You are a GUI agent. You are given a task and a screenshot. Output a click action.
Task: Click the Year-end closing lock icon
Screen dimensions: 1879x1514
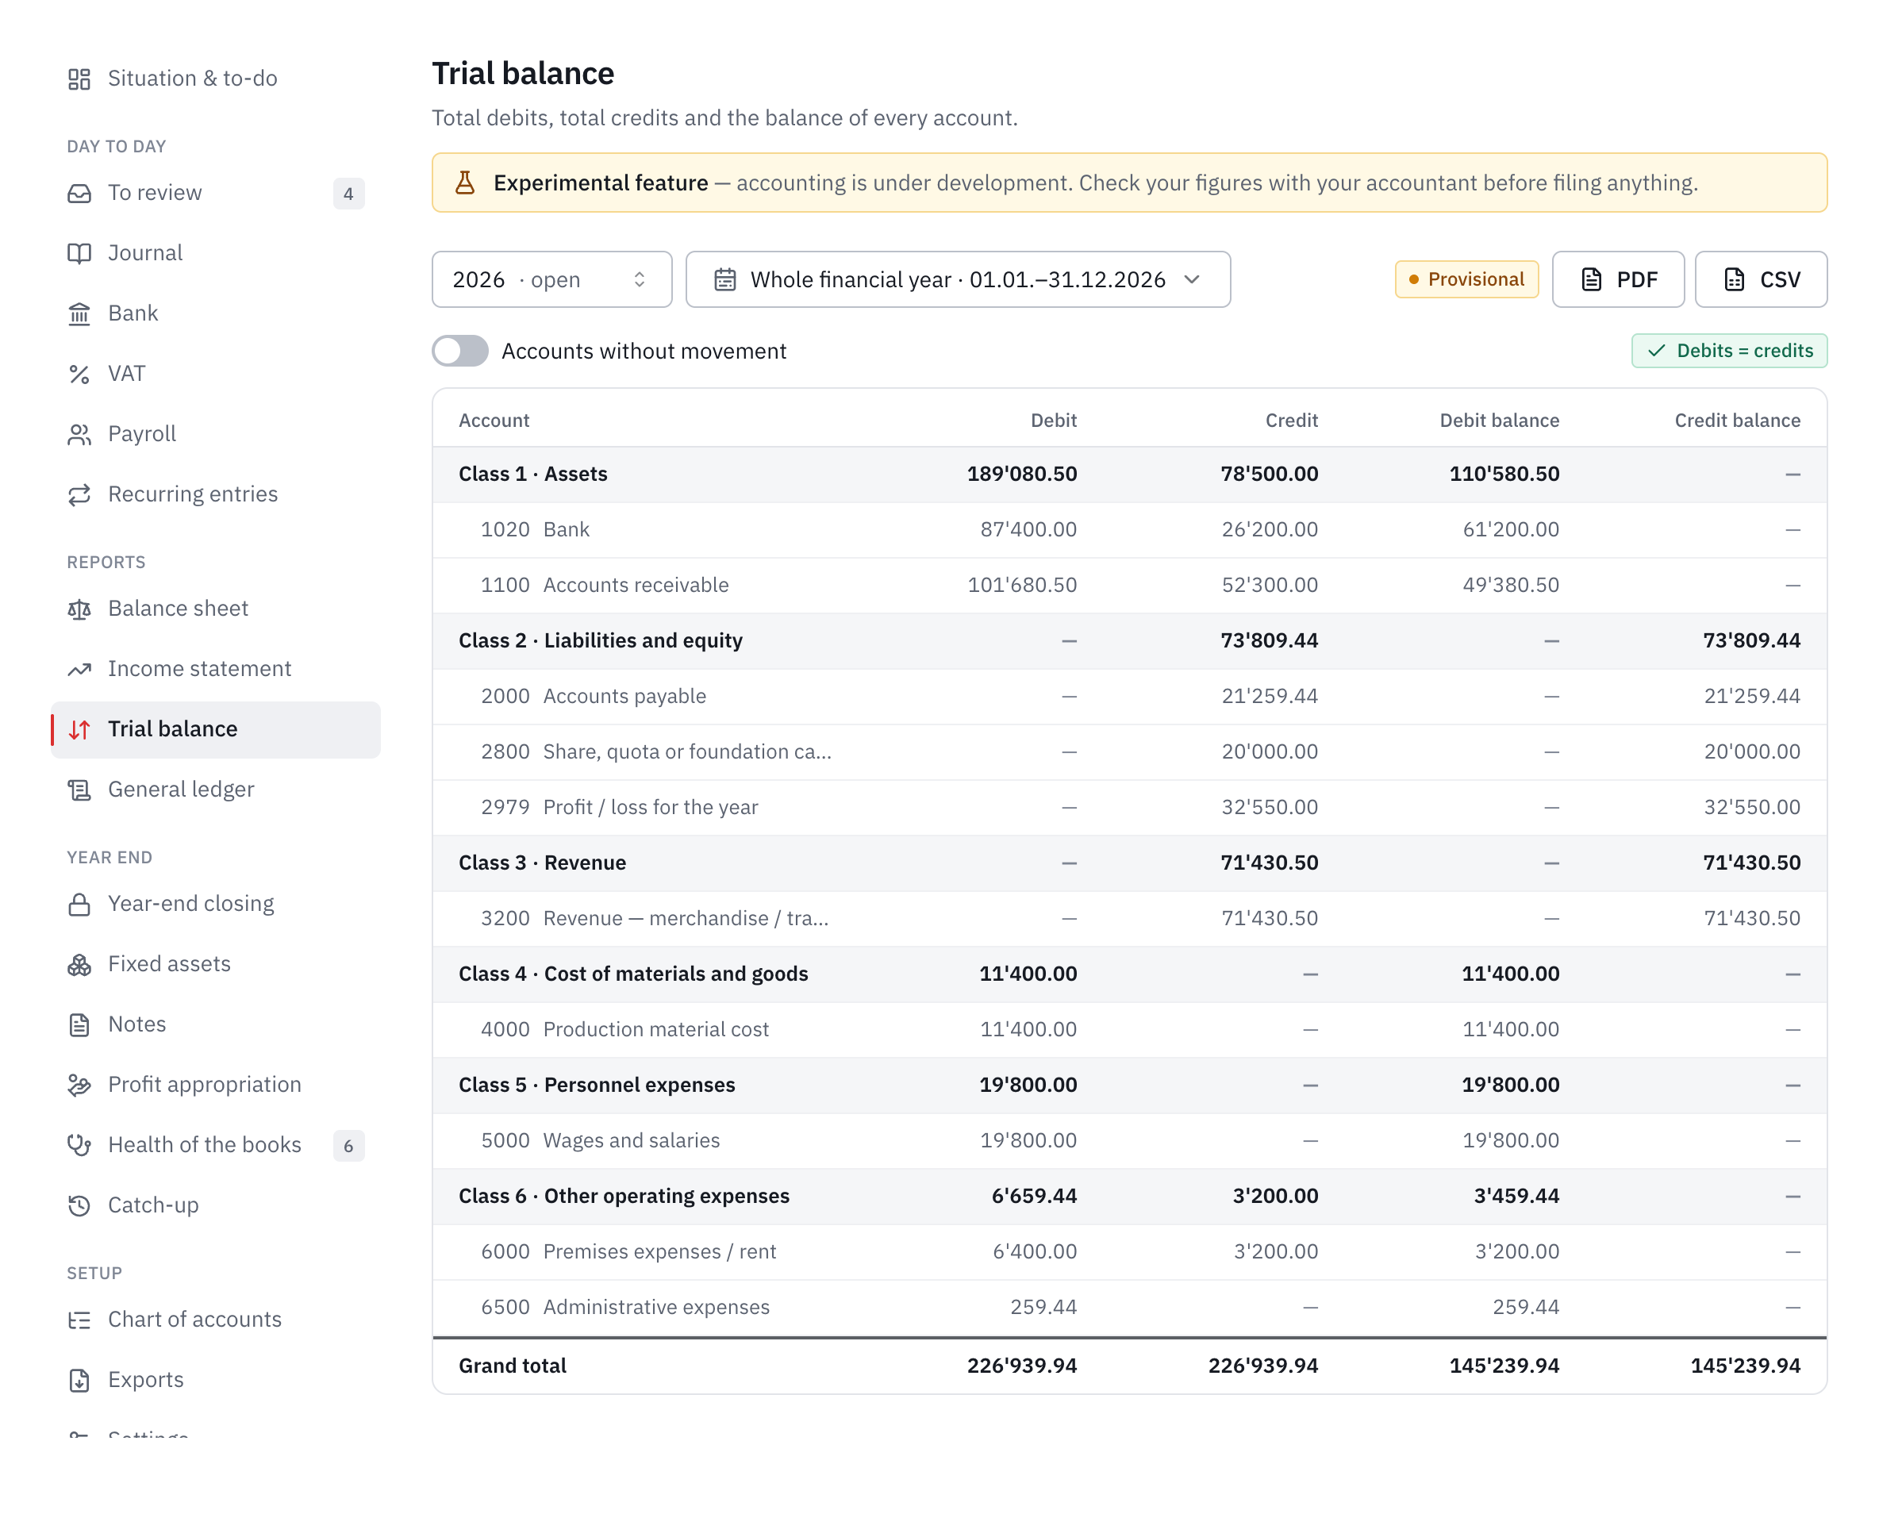coord(79,904)
